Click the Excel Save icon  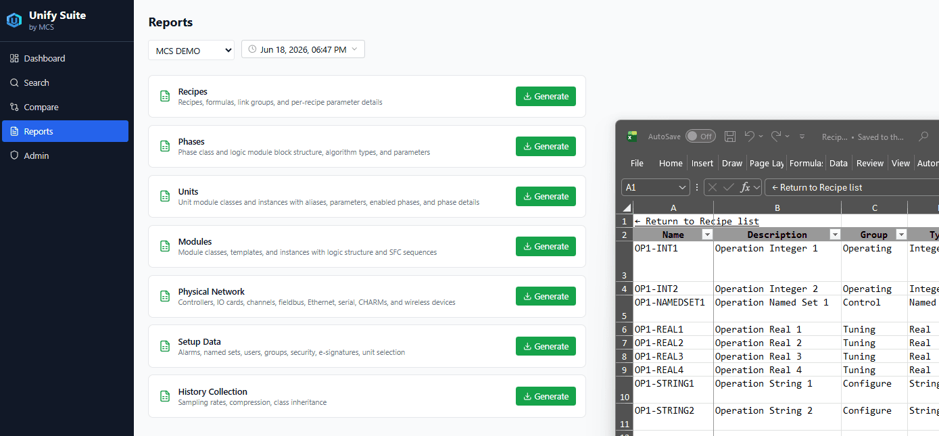pos(730,136)
